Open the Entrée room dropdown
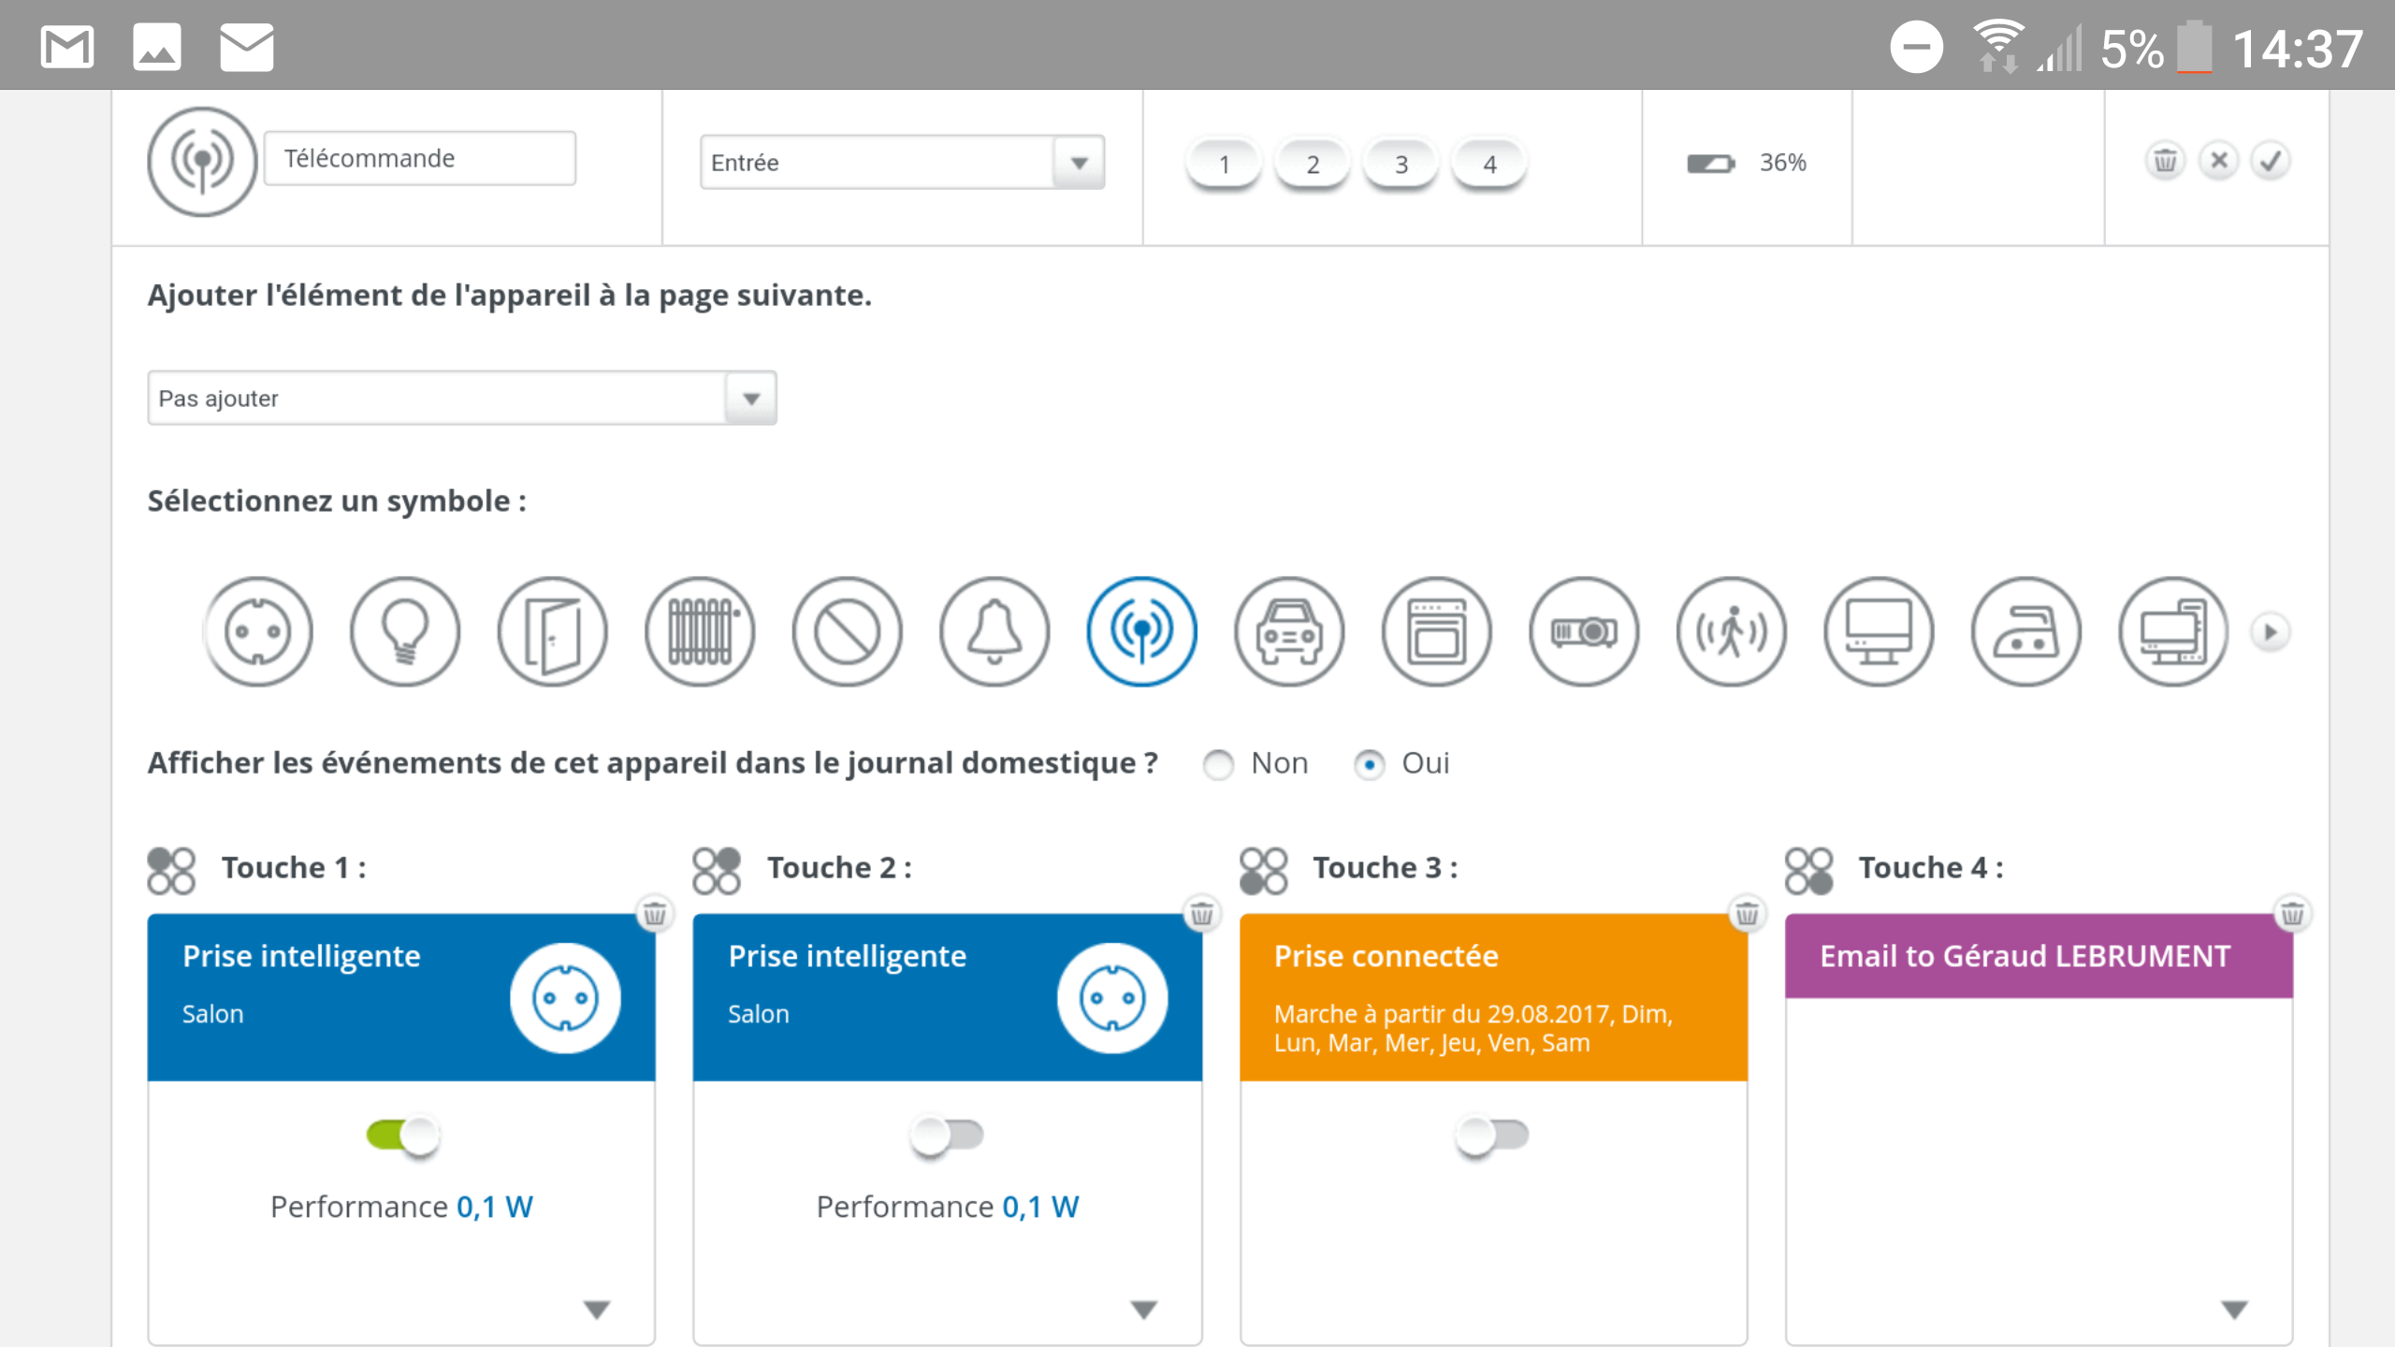 [x=902, y=163]
